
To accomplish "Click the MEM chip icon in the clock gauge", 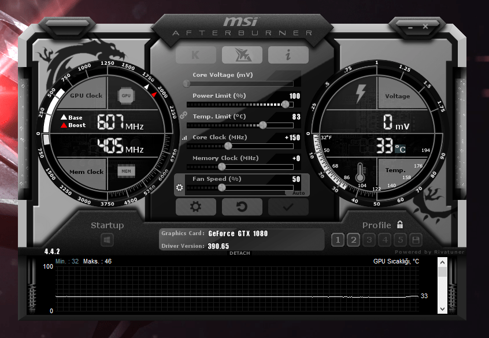I will coord(127,171).
